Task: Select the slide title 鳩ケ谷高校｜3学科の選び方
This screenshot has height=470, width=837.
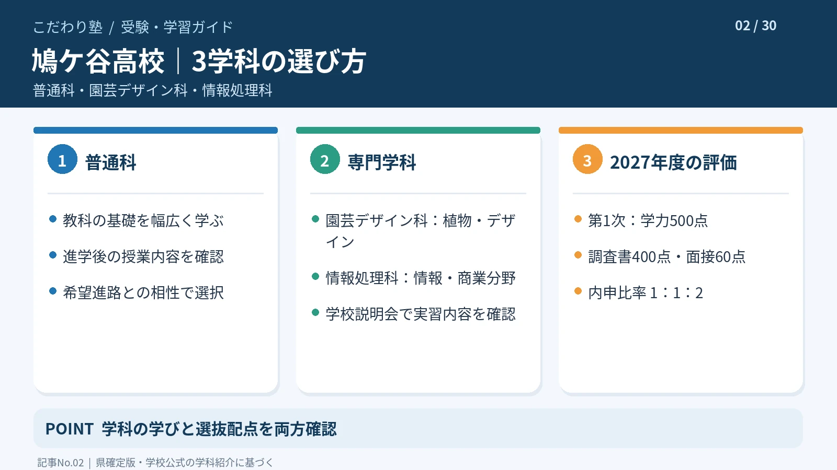Action: click(199, 61)
